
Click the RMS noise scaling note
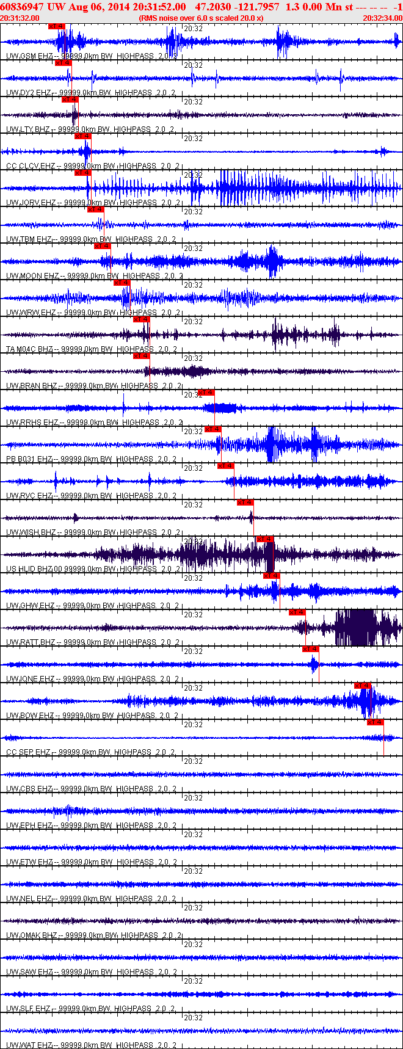pos(201,18)
